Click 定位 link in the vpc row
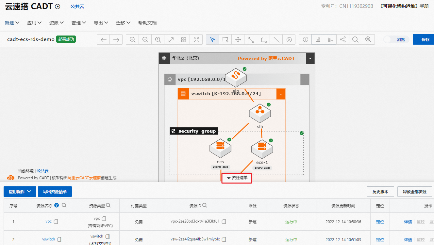This screenshot has width=434, height=245. 380,222
